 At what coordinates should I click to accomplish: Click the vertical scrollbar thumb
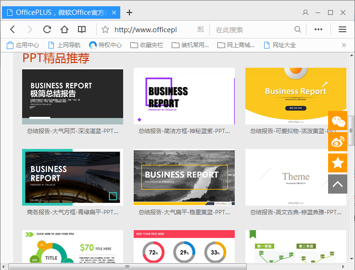[351, 130]
